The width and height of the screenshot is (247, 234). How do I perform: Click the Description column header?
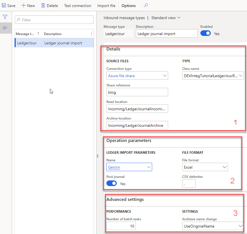point(53,34)
